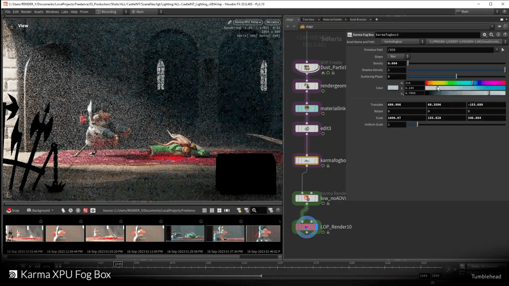
Task: Select snapshot slot A icon
Action: click(70, 211)
